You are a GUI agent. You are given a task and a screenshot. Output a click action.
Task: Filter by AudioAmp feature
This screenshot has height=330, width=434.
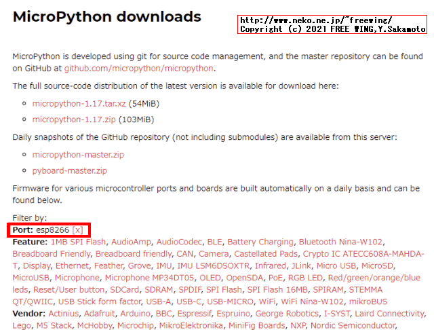pos(131,242)
